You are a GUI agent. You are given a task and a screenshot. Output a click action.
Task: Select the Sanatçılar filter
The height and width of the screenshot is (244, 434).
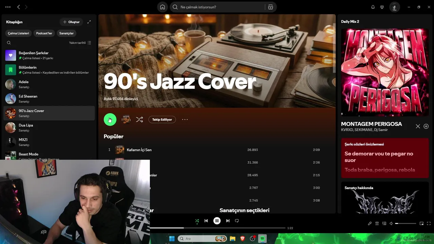66,33
